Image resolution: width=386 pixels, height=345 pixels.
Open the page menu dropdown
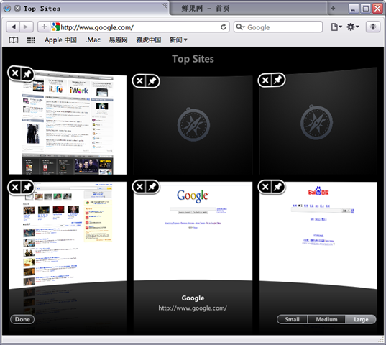click(336, 27)
